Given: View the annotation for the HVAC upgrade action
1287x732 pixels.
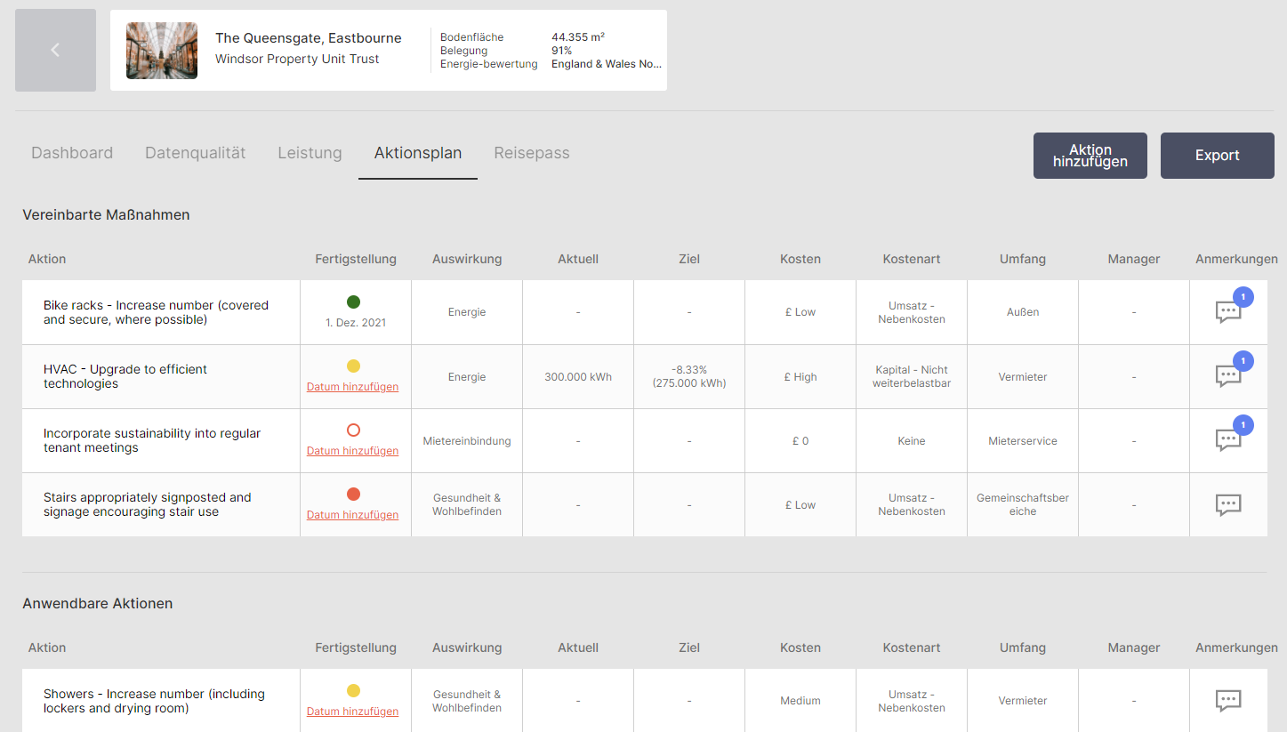Looking at the screenshot, I should point(1228,376).
